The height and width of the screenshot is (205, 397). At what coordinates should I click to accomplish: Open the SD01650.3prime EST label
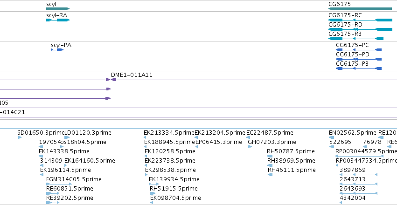coord(41,133)
